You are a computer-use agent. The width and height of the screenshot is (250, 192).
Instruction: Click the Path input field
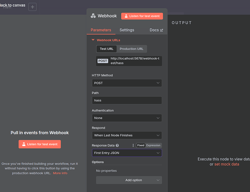coord(127,100)
